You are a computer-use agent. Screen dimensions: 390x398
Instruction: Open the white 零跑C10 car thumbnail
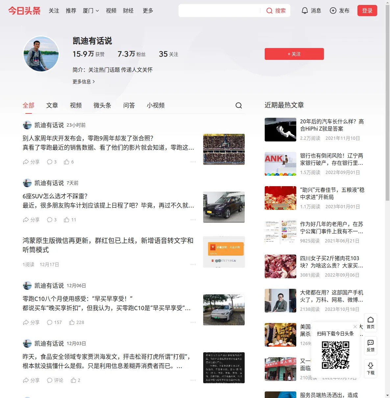(224, 310)
